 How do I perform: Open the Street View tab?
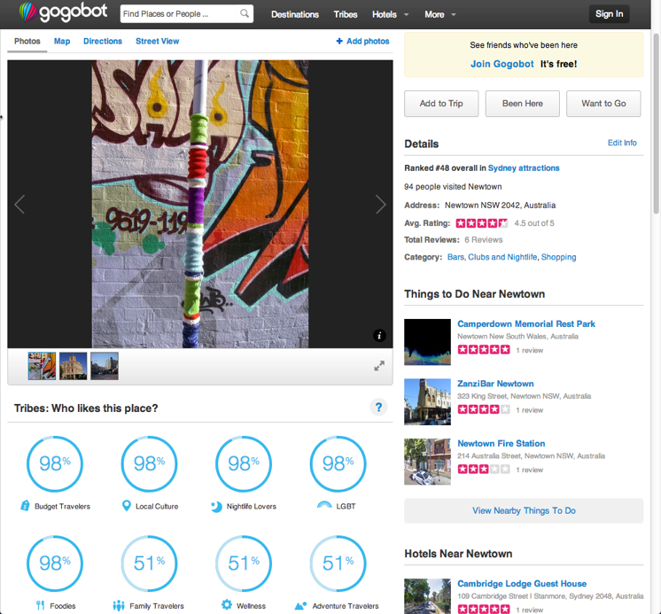[x=157, y=42]
